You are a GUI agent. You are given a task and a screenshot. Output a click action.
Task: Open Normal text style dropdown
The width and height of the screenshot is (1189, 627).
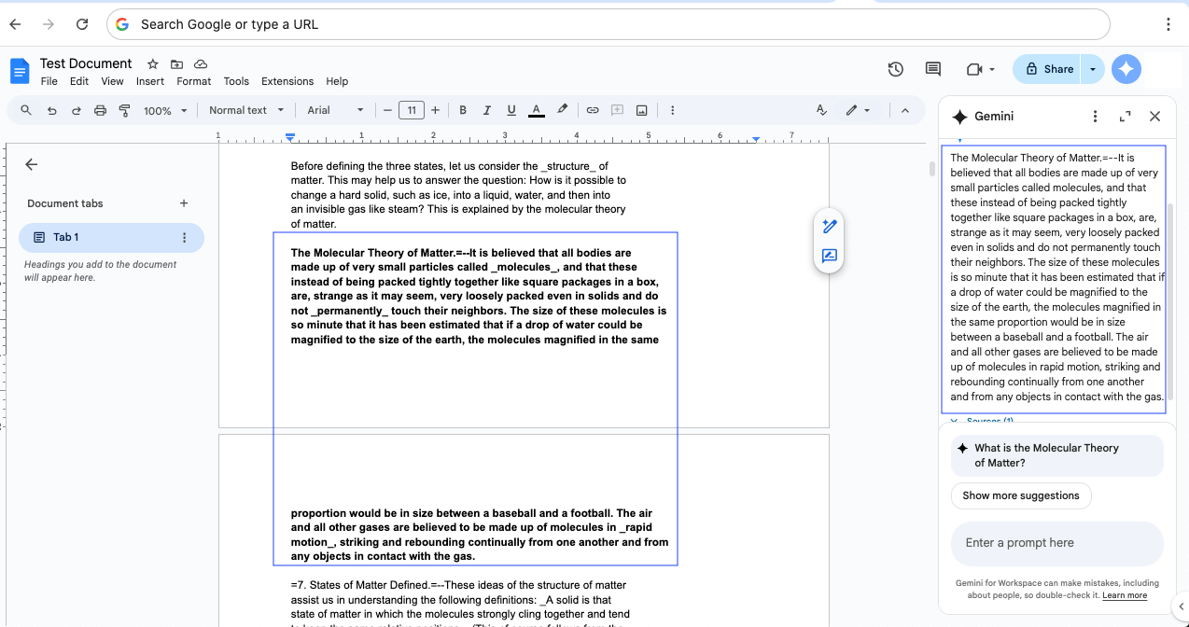coord(245,110)
